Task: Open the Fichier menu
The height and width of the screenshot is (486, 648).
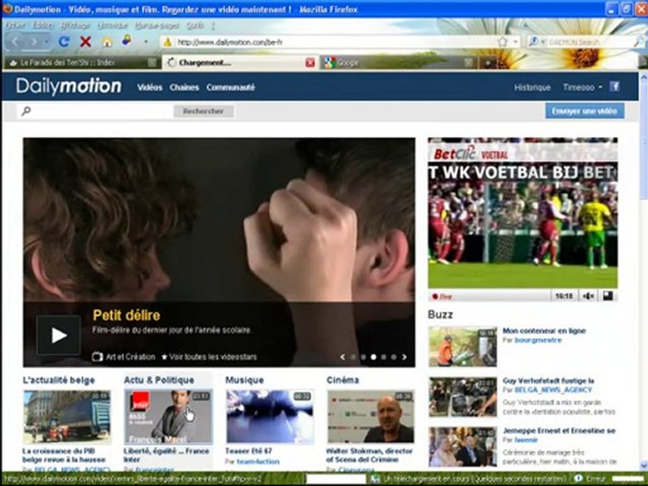Action: point(16,26)
